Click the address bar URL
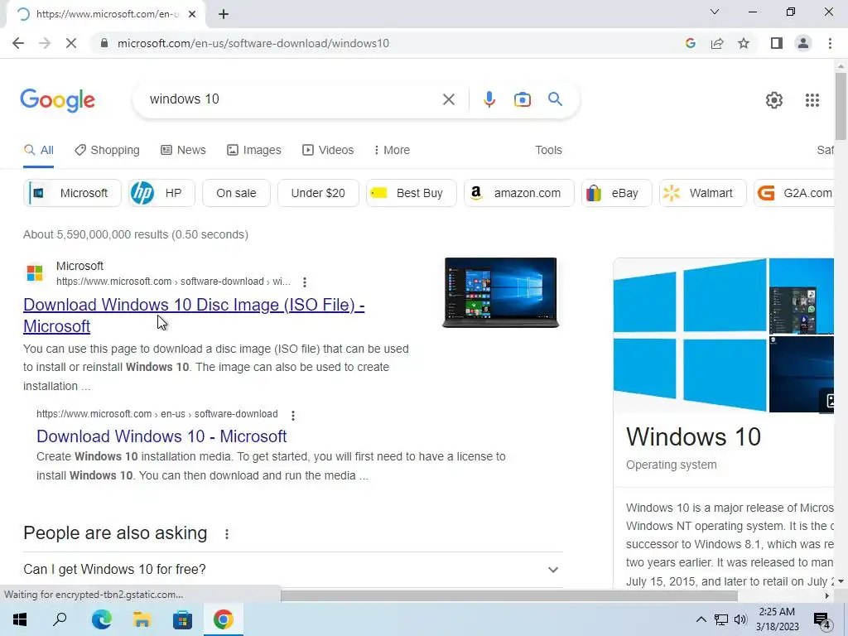 (253, 43)
